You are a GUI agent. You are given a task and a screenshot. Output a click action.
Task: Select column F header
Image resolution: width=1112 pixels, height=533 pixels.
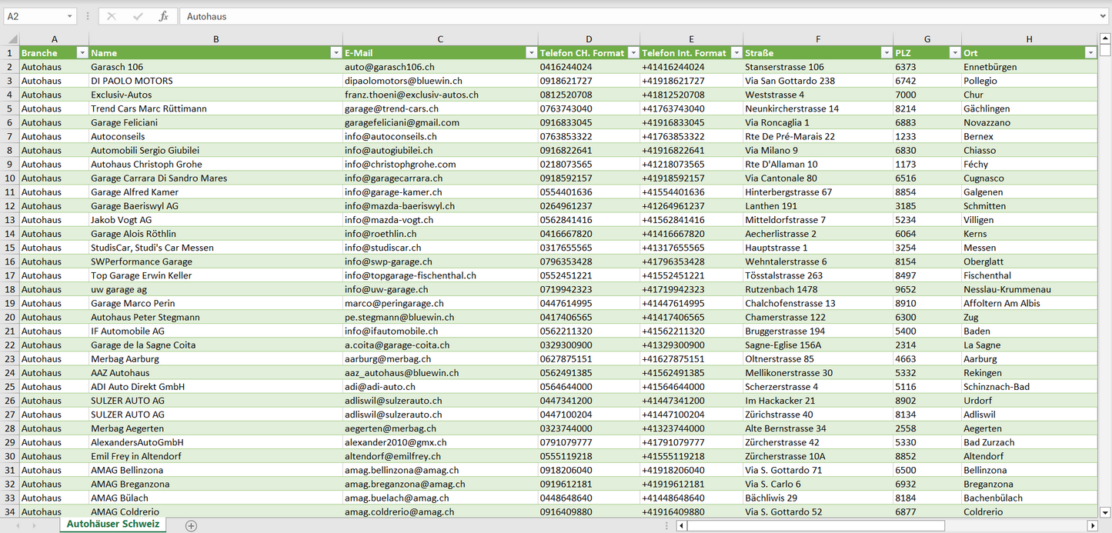(817, 39)
